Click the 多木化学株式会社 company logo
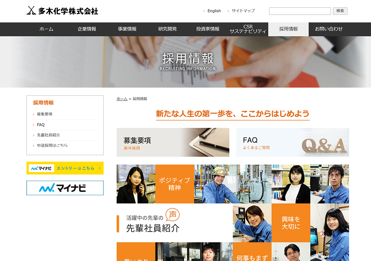 (62, 11)
